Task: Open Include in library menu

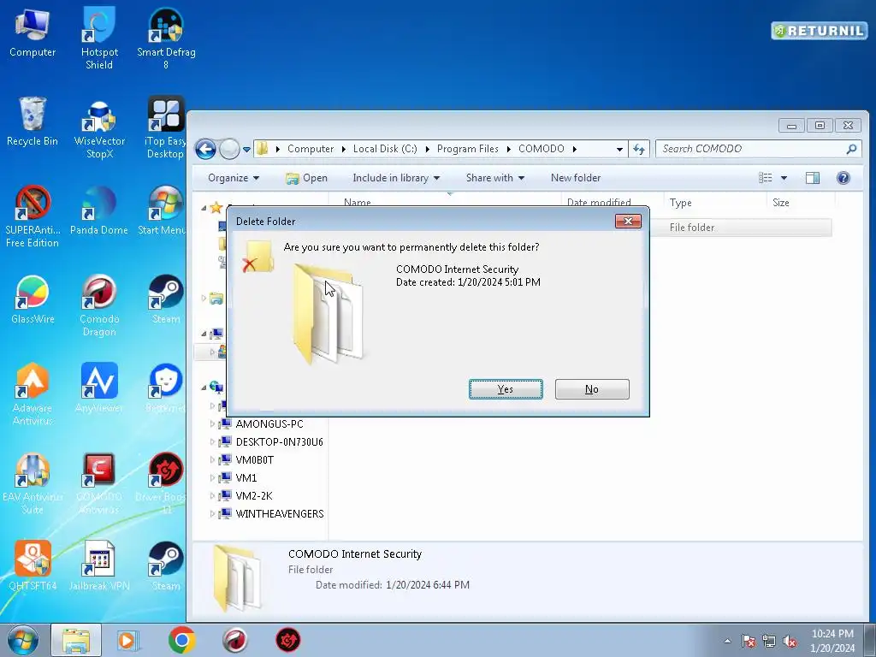Action: pyautogui.click(x=396, y=178)
